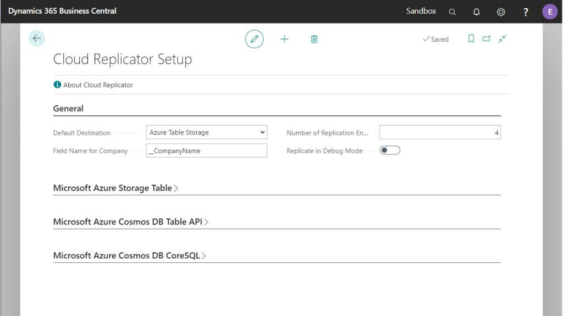The image size is (563, 316).
Task: Click Dynamics 365 Business Central title
Action: click(62, 11)
